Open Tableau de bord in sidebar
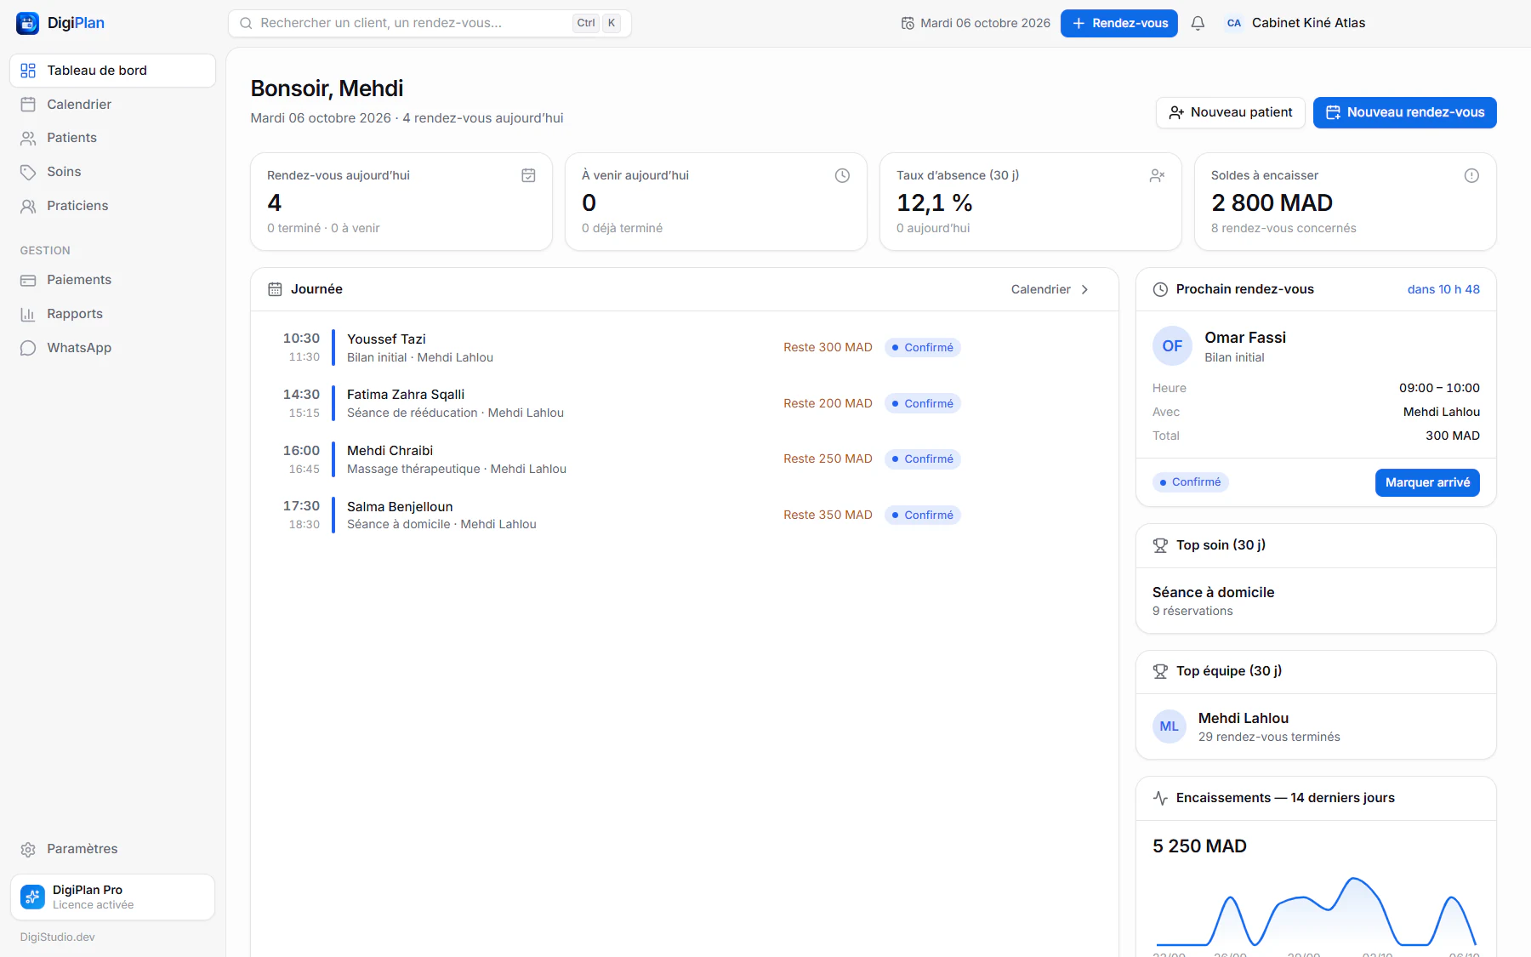Viewport: 1531px width, 957px height. [x=112, y=71]
